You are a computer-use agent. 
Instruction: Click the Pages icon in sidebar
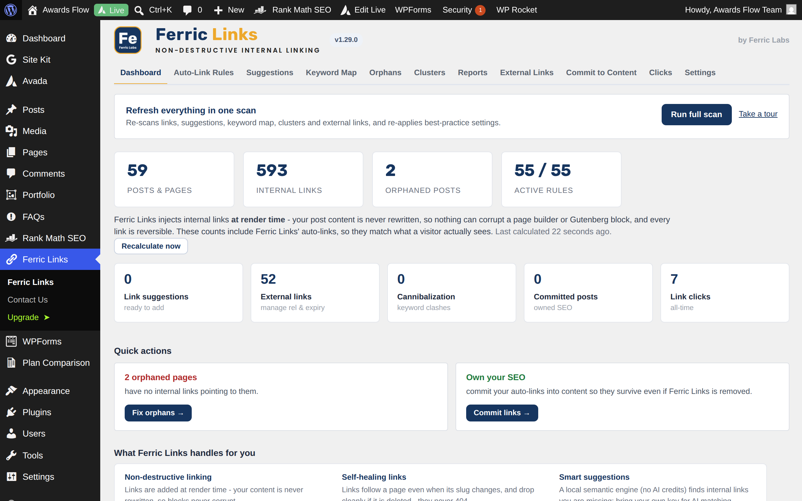click(11, 152)
